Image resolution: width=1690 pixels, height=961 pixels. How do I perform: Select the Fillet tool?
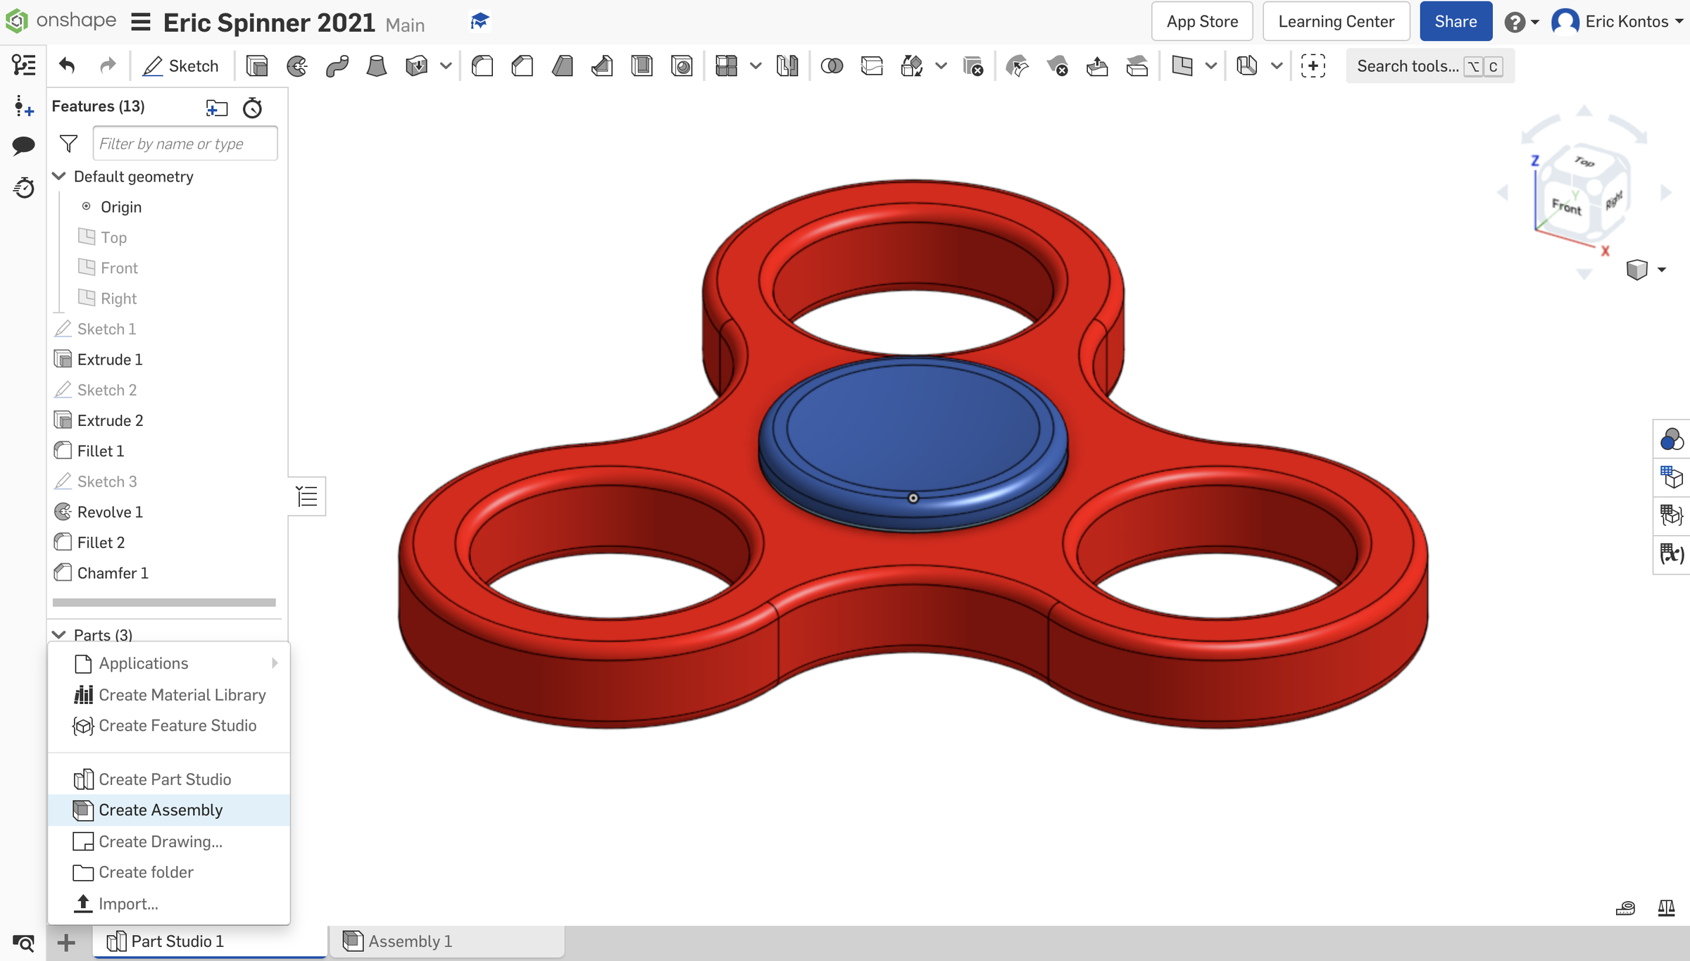point(482,65)
